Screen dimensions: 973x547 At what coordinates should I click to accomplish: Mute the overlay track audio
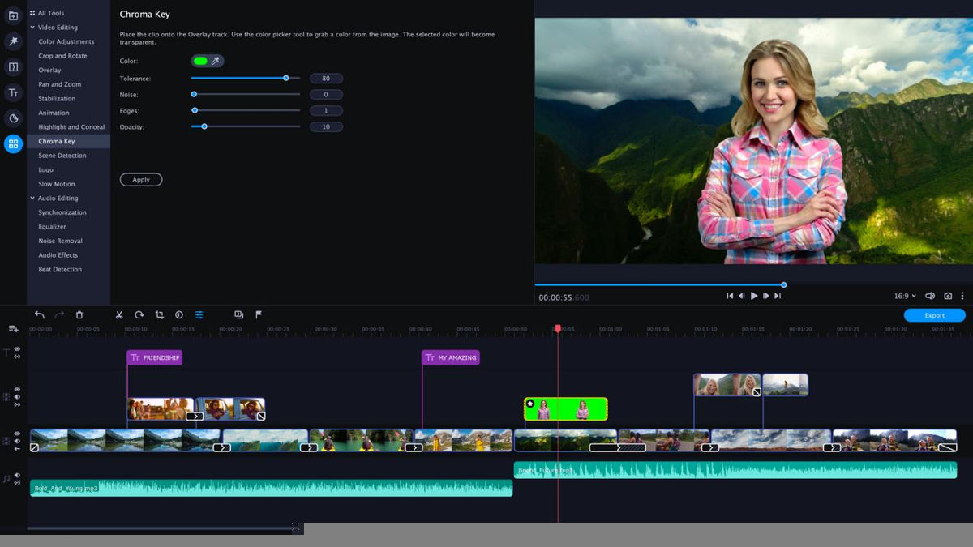tap(17, 397)
